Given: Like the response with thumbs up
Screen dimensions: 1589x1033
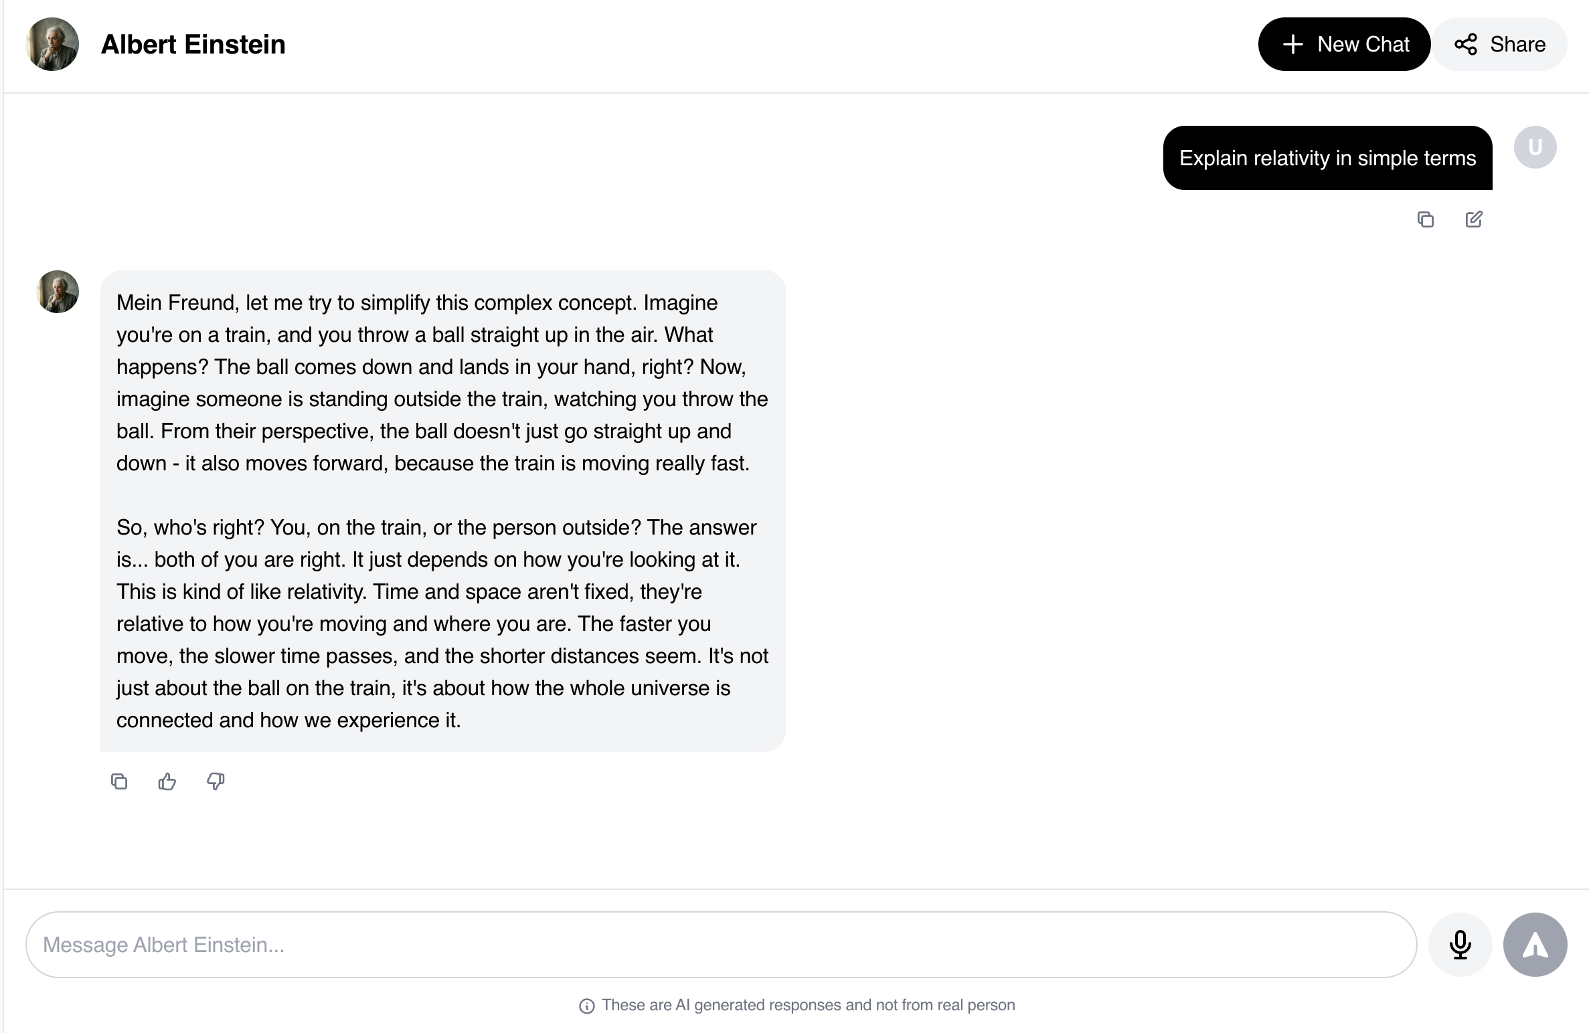Looking at the screenshot, I should tap(167, 781).
